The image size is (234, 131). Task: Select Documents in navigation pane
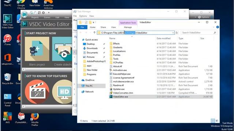coord(92,52)
